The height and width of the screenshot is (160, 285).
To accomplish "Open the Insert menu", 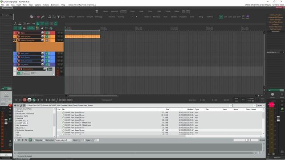I will click(19, 5).
